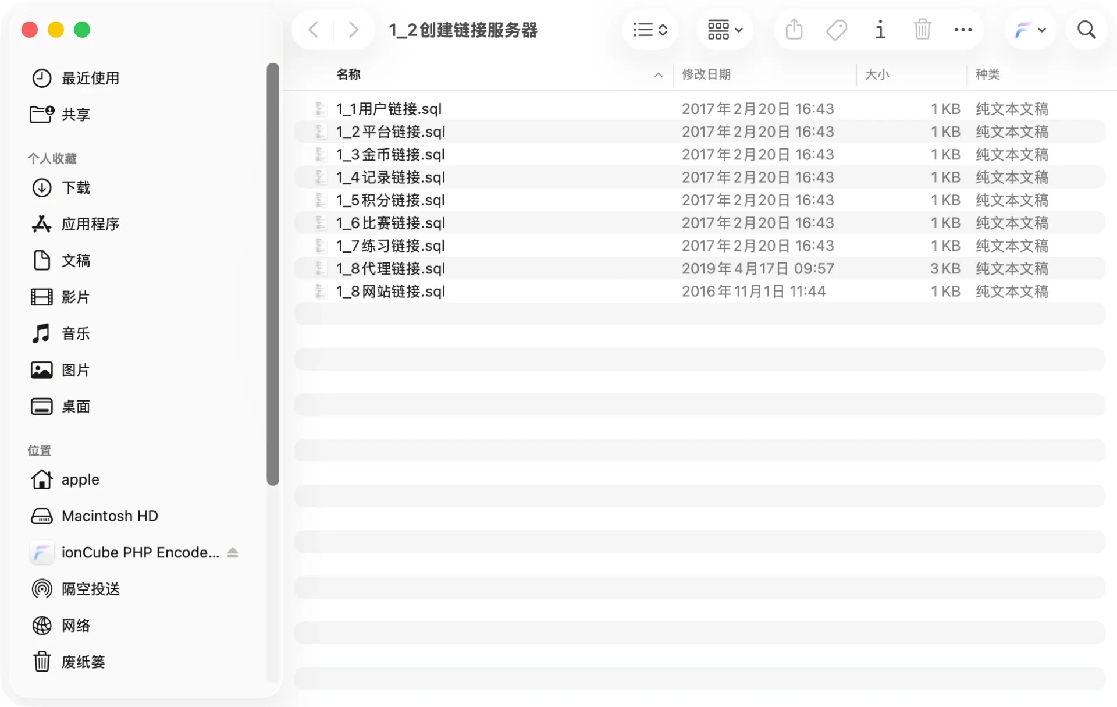Open the apple home folder

(65, 479)
